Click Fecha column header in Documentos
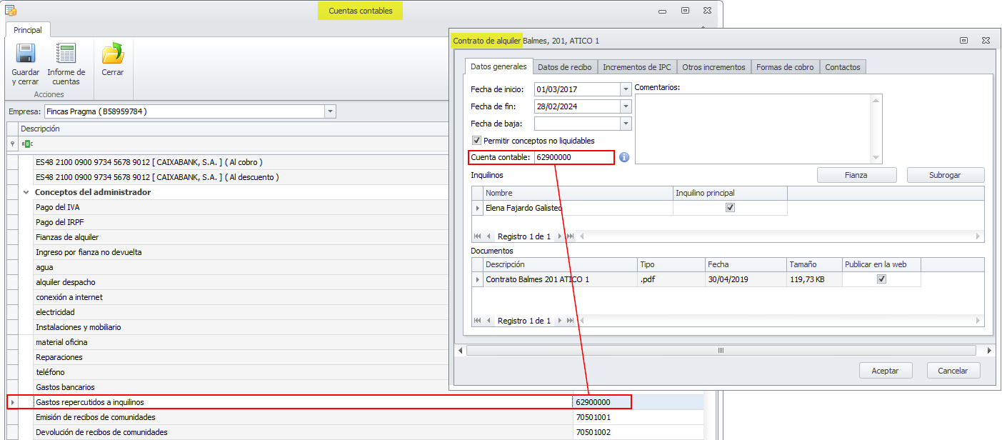 pyautogui.click(x=744, y=264)
